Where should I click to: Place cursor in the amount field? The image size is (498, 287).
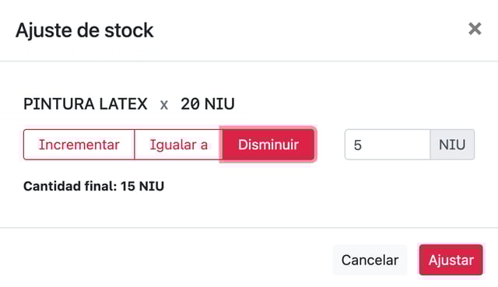click(388, 145)
